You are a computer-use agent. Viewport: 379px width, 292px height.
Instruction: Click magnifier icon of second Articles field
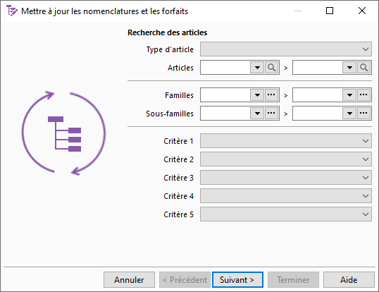[x=364, y=68]
